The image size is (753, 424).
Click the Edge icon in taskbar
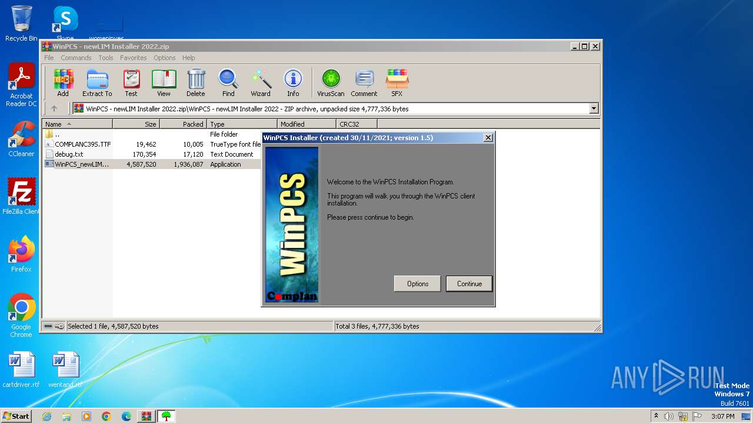[126, 416]
